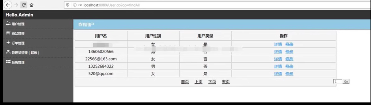The image size is (371, 105).
Task: Click the site info icon in address bar
Action: [75, 5]
